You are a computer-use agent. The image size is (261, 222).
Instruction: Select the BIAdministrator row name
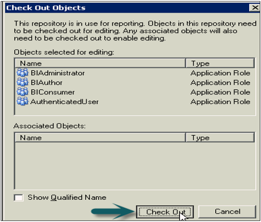tap(58, 73)
